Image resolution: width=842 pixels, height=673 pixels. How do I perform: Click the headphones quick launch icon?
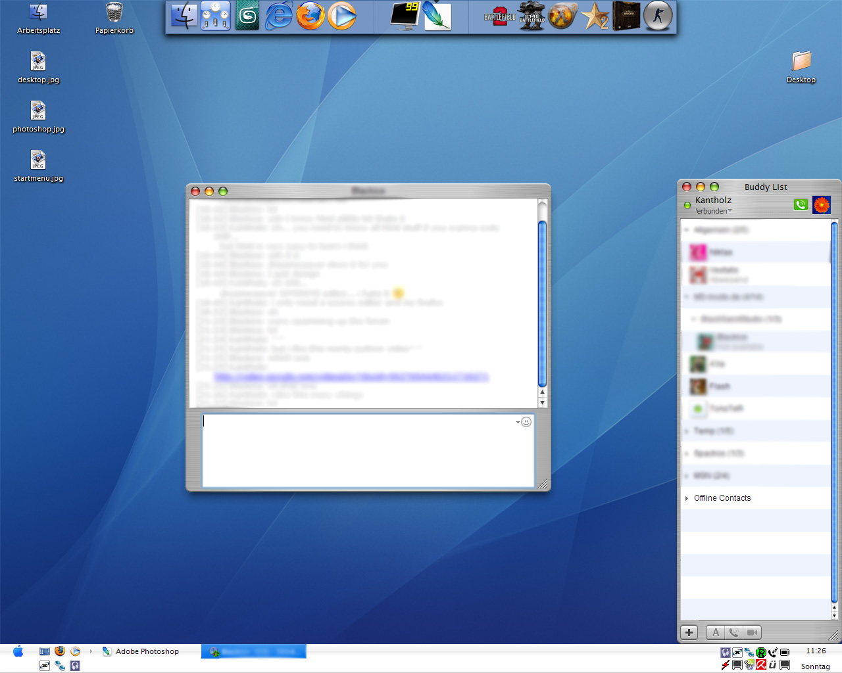[x=76, y=666]
